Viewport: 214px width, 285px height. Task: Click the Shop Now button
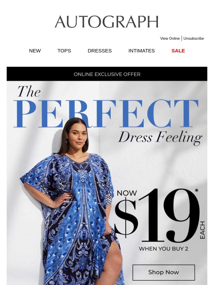(164, 272)
